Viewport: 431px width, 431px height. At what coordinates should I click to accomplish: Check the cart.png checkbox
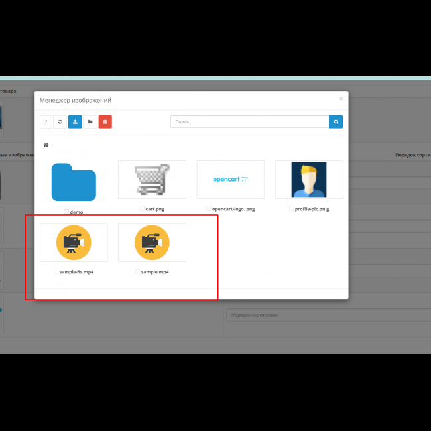tap(142, 208)
